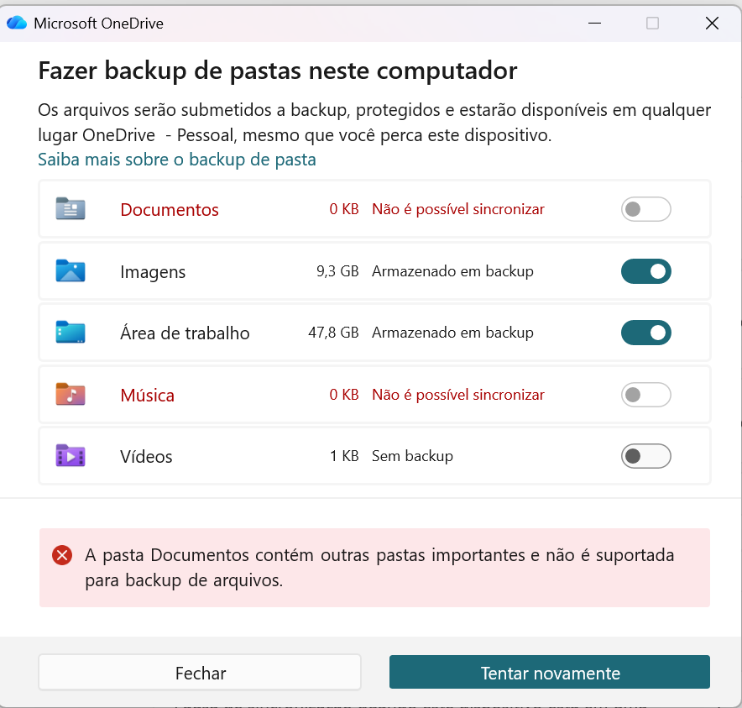This screenshot has width=742, height=708.
Task: Open Saiba mais sobre o backup de pasta
Action: click(x=177, y=160)
